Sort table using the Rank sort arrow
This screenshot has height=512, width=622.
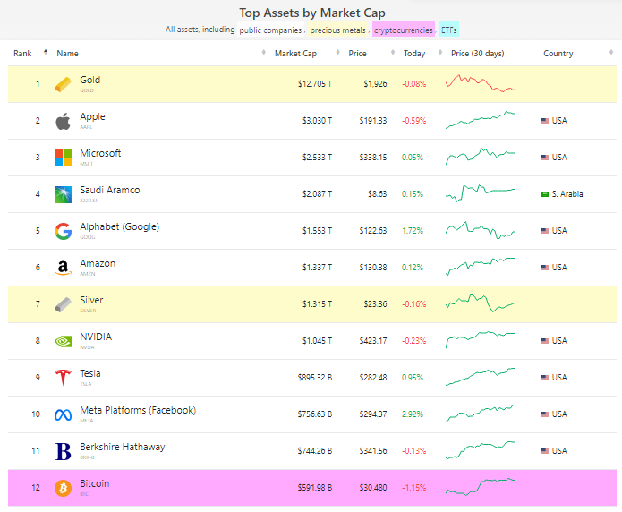[x=46, y=53]
